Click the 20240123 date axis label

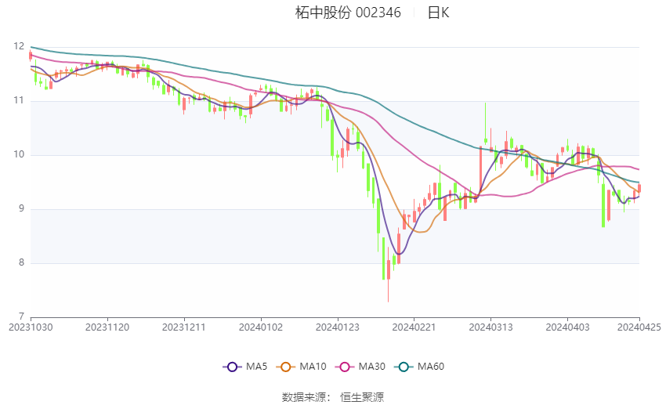coord(338,326)
